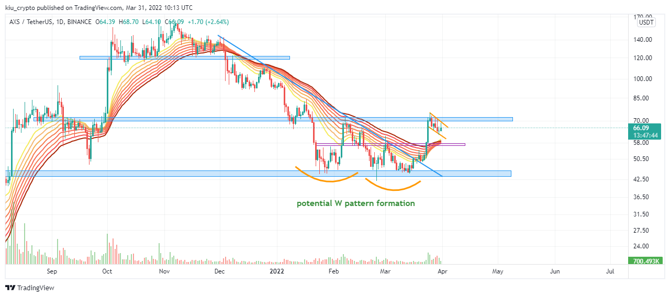Click the 120.00 price axis label
Screen dimensions: 670x297
[x=643, y=58]
